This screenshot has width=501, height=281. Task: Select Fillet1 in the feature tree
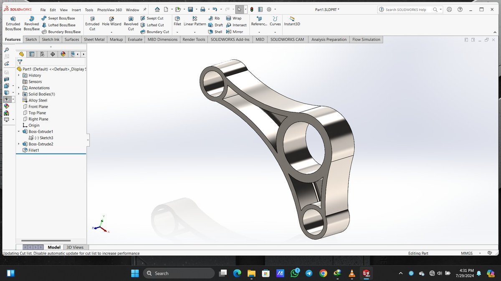(x=30, y=150)
